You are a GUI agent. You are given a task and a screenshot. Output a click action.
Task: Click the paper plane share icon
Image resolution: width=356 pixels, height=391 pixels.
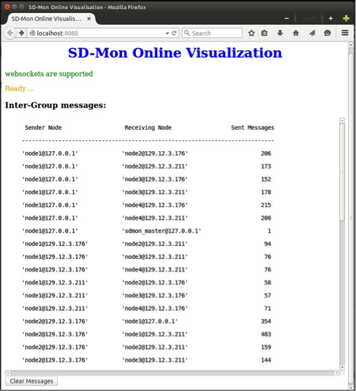[312, 33]
